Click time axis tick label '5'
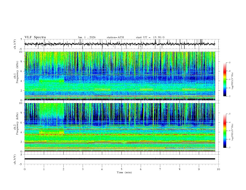Viewport: 246px width, 190px height. click(x=121, y=169)
